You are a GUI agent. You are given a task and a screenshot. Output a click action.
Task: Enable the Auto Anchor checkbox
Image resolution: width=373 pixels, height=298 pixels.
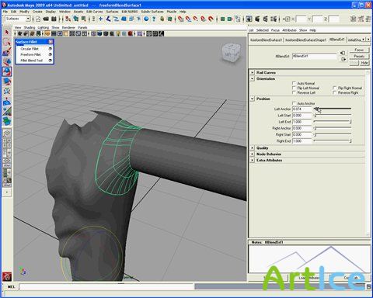(294, 103)
